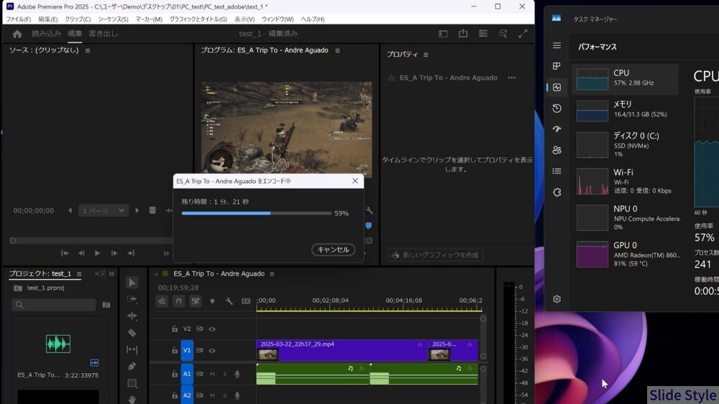Open the ファイル(F) menu

(x=19, y=19)
